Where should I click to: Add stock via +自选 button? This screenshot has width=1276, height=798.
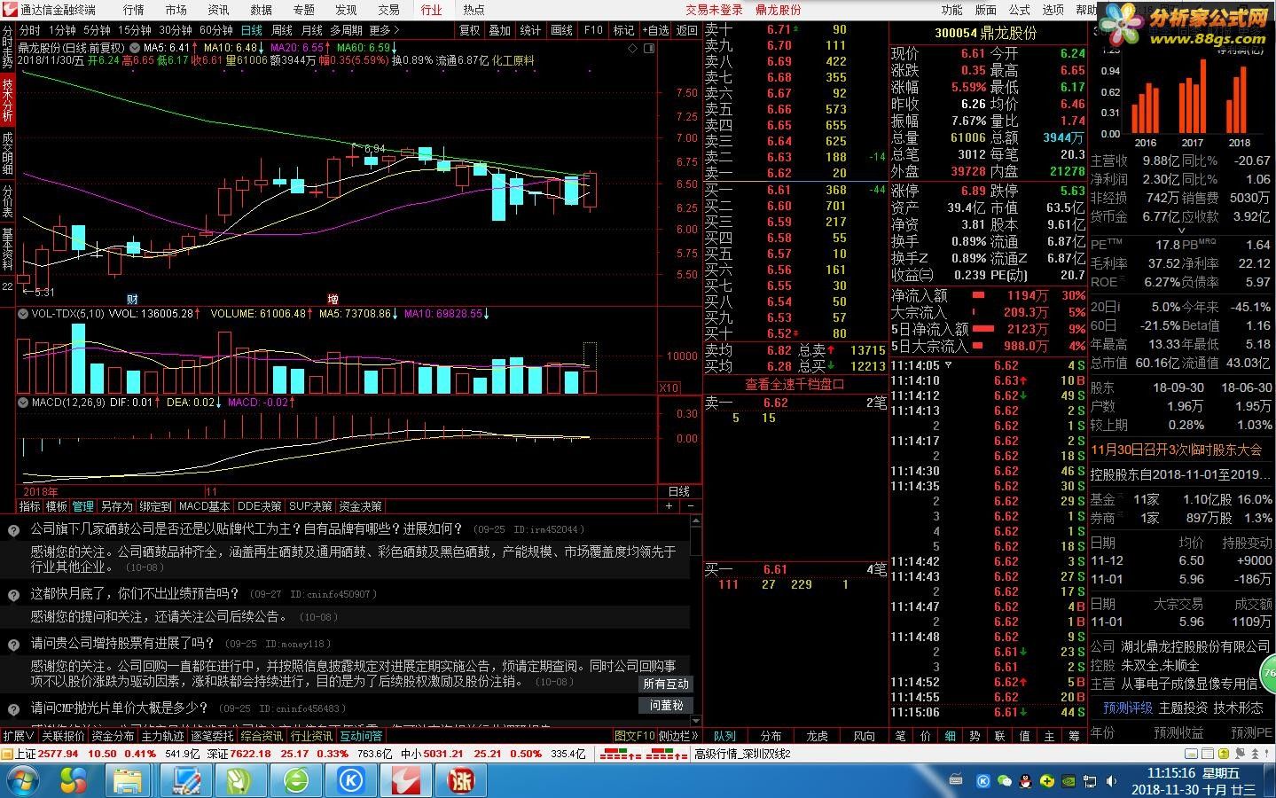point(655,30)
